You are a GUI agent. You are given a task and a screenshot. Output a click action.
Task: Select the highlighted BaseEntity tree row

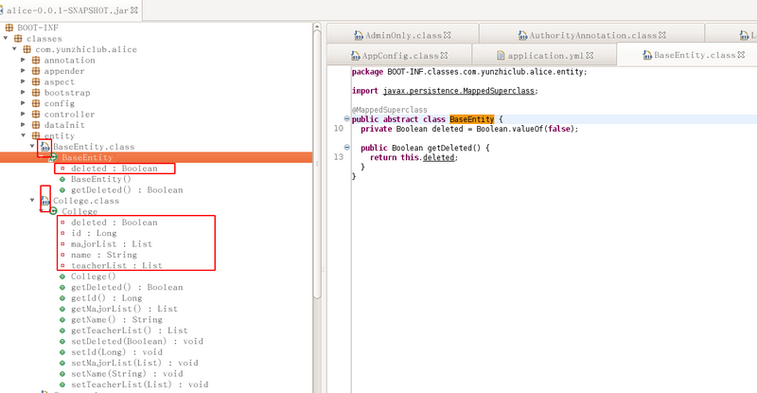[156, 157]
